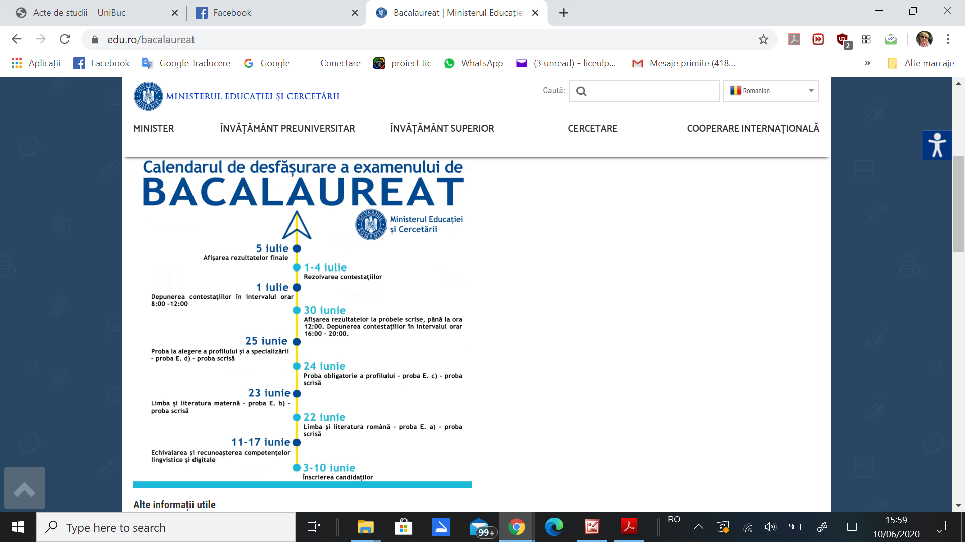The width and height of the screenshot is (965, 542).
Task: Click the browser forward arrow
Action: 41,39
